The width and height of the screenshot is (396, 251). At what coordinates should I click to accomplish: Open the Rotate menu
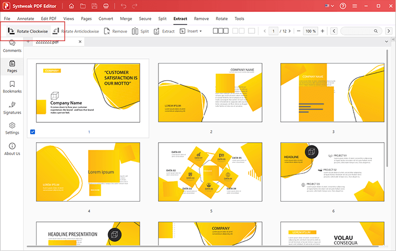click(221, 19)
